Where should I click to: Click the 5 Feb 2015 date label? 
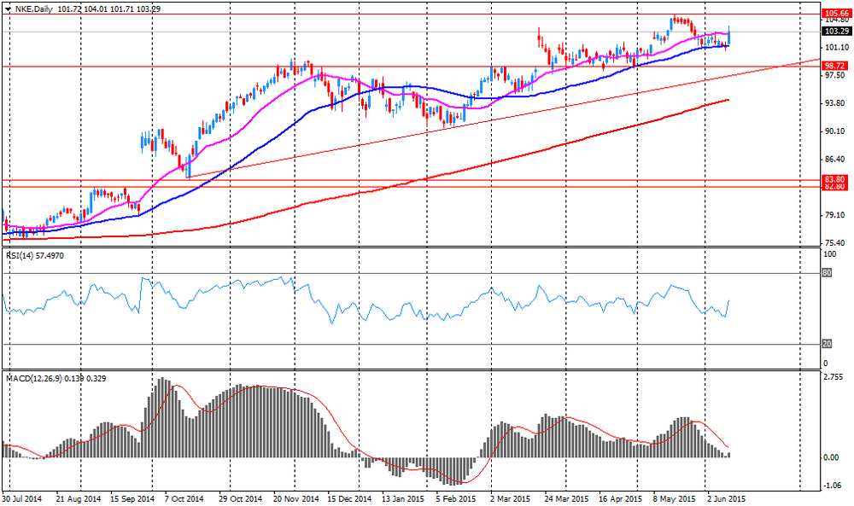click(x=455, y=498)
